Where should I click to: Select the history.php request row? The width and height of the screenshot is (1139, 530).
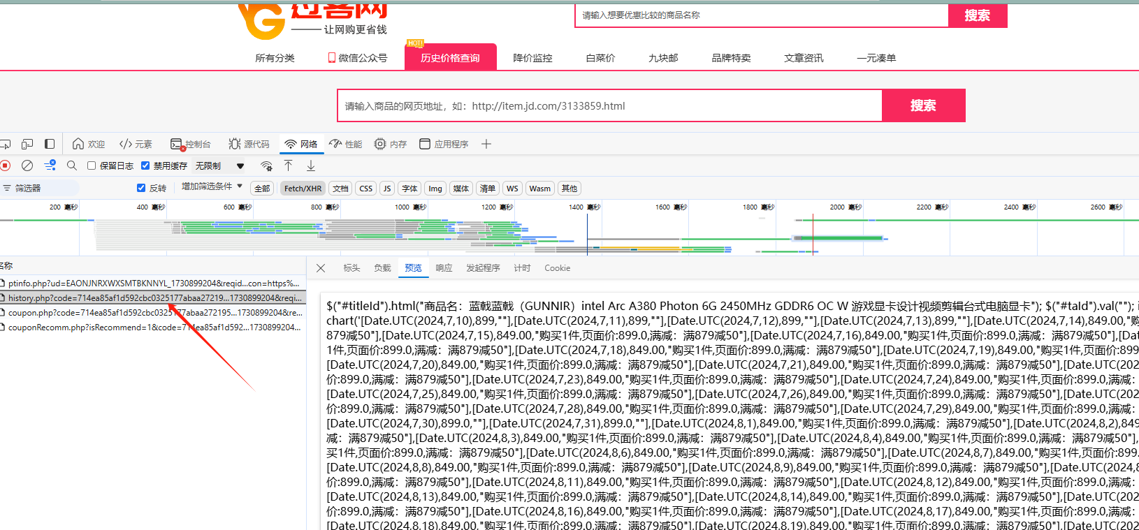tap(153, 298)
